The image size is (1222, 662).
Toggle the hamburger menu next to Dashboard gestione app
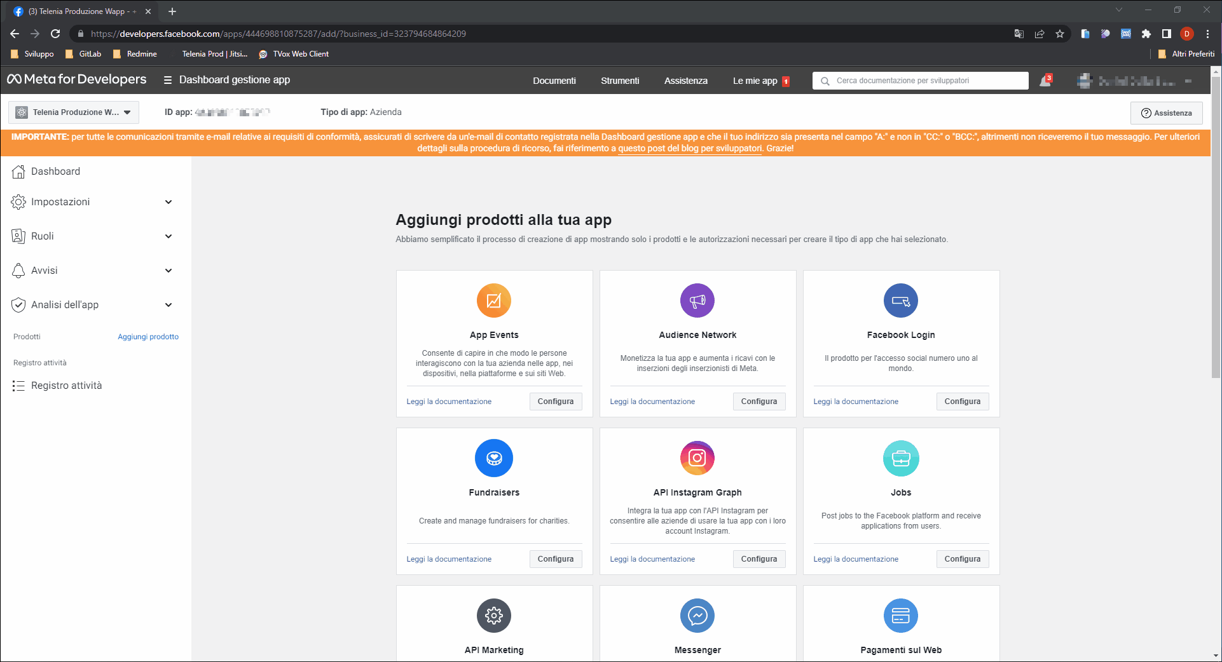[168, 80]
